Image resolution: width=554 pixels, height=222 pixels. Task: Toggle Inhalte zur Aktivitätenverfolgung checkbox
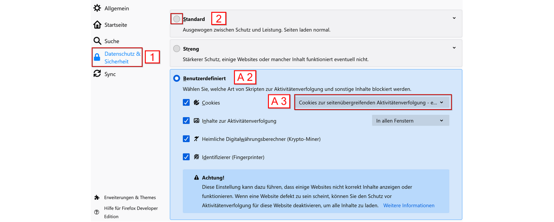click(x=186, y=121)
